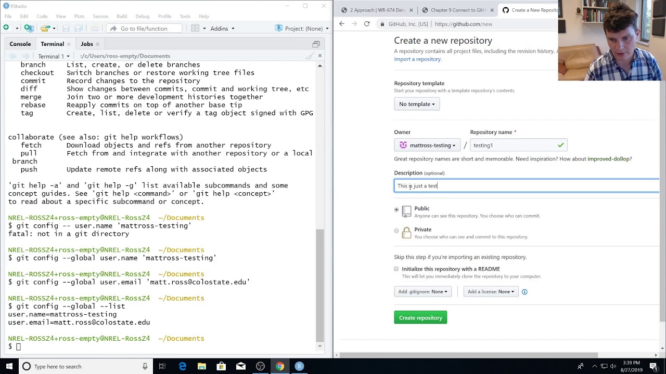The height and width of the screenshot is (374, 666).
Task: Select the Private repository radio button
Action: (396, 231)
